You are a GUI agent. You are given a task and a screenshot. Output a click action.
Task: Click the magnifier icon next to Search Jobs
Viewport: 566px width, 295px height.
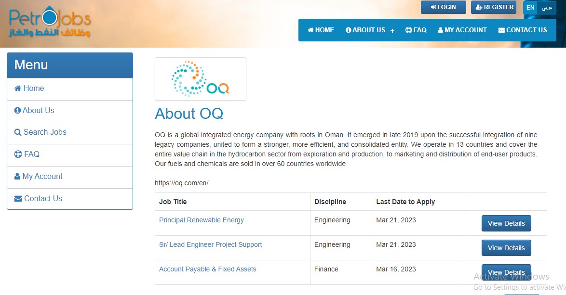pyautogui.click(x=18, y=132)
